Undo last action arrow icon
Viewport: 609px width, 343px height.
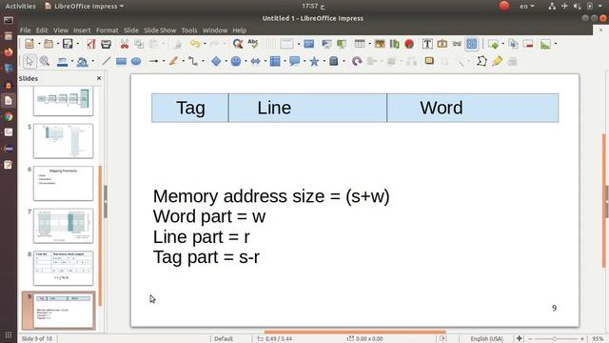point(195,44)
